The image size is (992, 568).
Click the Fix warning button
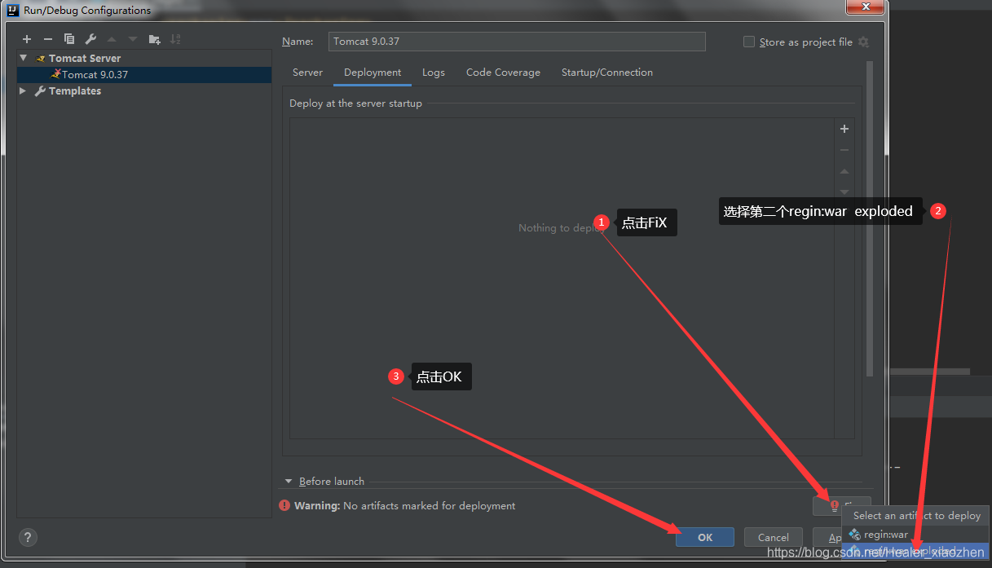point(841,506)
